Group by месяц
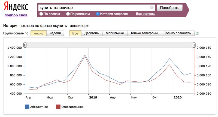Viewport: 218px width, 117px height. (x=38, y=33)
